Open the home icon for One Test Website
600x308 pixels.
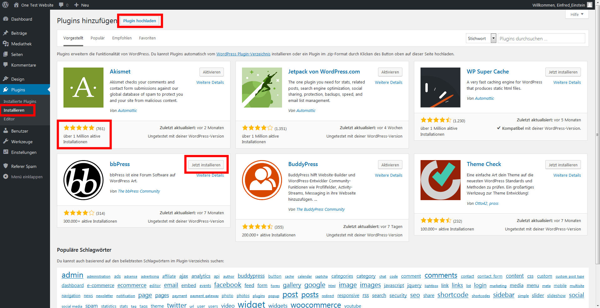(x=16, y=5)
